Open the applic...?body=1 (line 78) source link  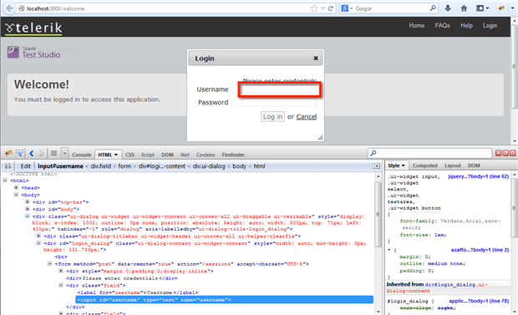pyautogui.click(x=479, y=301)
